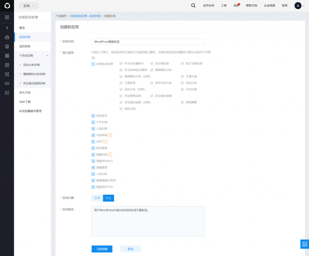Click the play-button icon in dark sidebar
Image resolution: width=309 pixels, height=256 pixels.
point(7,93)
